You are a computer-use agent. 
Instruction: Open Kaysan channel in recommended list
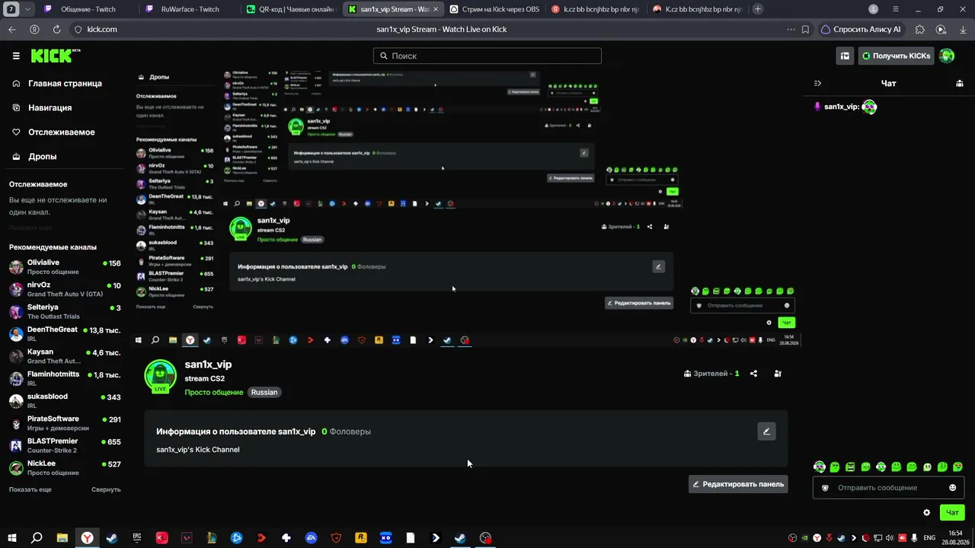[x=65, y=356]
